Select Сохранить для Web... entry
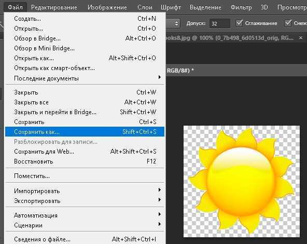The width and height of the screenshot is (307, 244). (x=85, y=152)
